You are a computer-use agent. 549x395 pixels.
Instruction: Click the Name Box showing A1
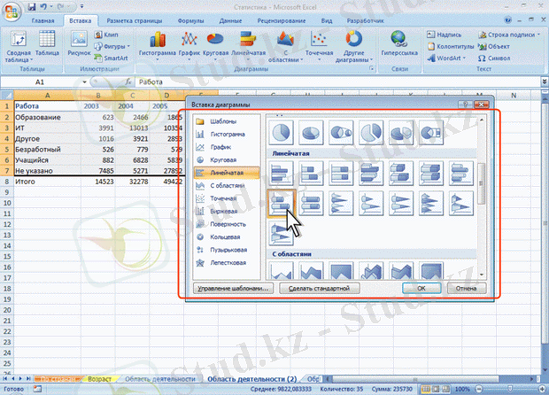tap(40, 81)
